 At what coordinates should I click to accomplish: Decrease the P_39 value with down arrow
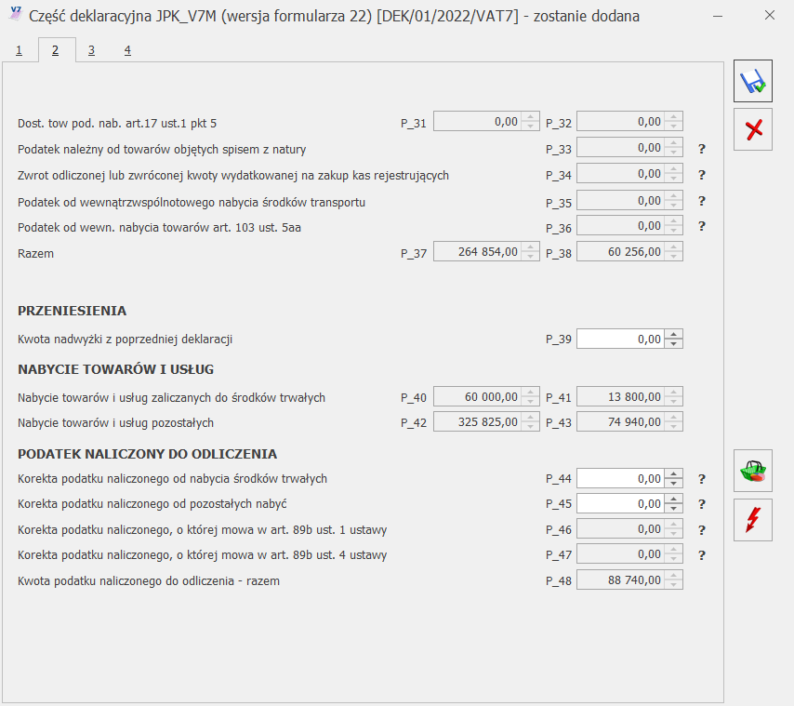(673, 343)
